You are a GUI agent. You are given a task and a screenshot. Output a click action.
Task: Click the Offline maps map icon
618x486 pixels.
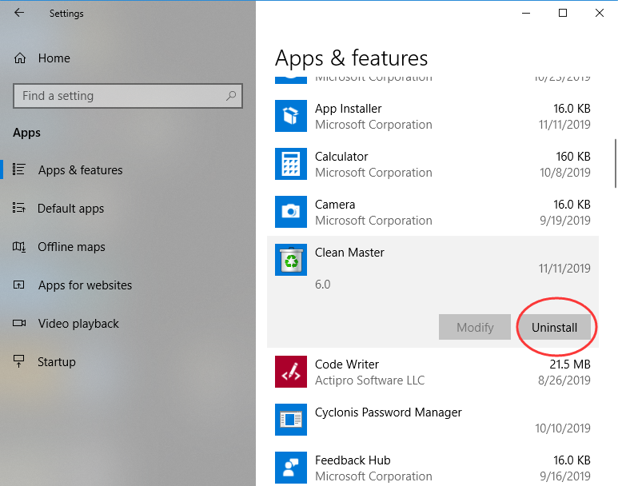pos(19,247)
